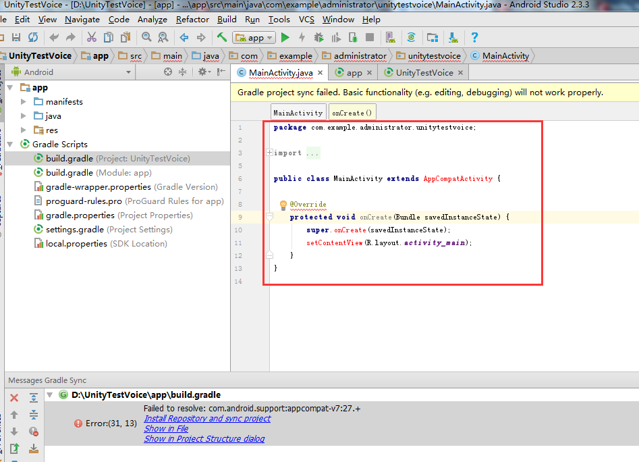
Task: Click Show in Project Structure dialog link
Action: coord(204,439)
